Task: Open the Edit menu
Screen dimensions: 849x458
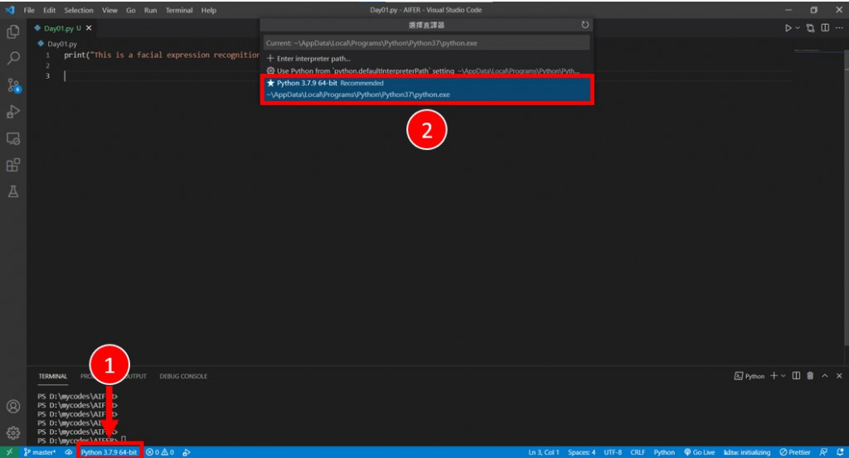Action: tap(49, 10)
